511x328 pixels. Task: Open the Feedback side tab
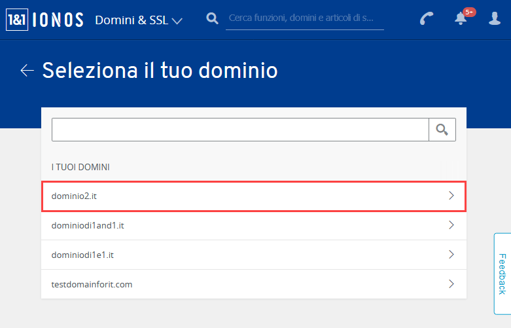pos(502,274)
